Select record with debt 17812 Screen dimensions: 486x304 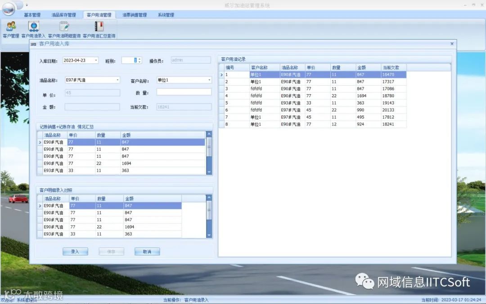click(x=312, y=117)
